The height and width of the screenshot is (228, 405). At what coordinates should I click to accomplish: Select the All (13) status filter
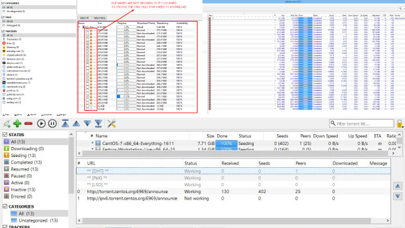pyautogui.click(x=35, y=142)
